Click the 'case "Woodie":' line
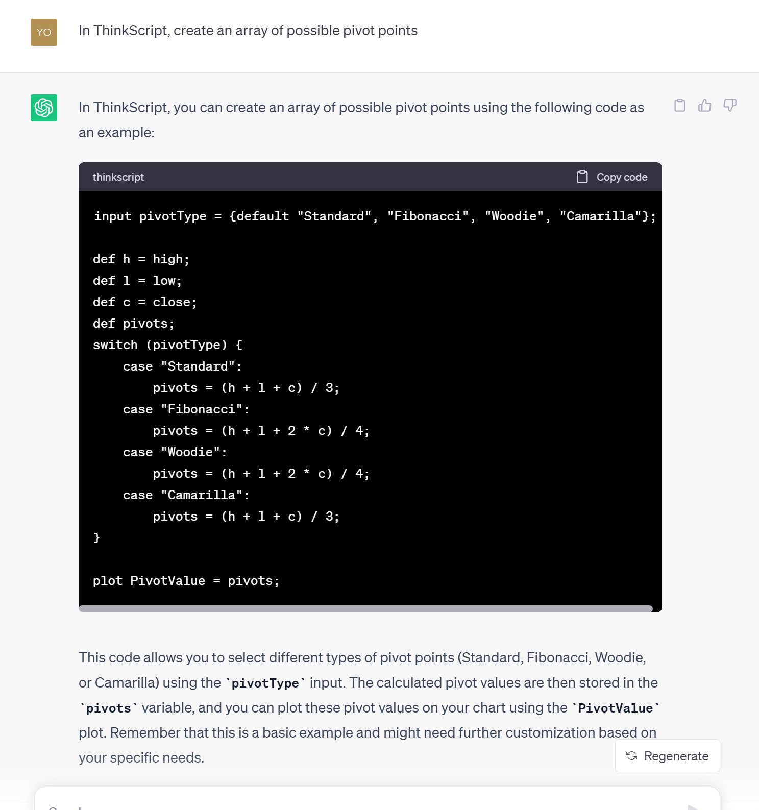759x810 pixels. click(175, 452)
